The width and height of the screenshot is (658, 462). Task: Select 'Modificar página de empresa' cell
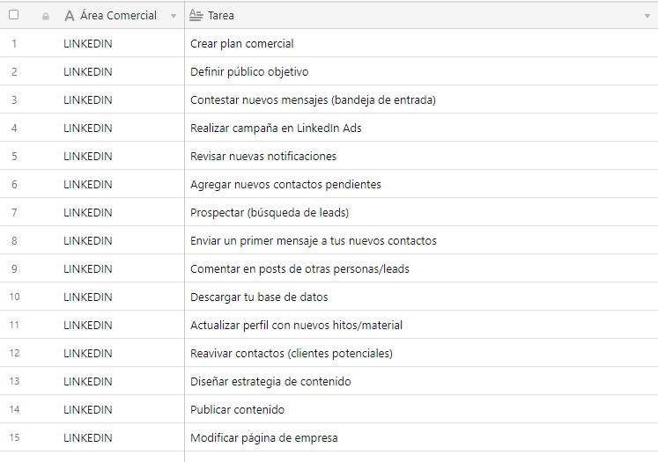[421, 437]
